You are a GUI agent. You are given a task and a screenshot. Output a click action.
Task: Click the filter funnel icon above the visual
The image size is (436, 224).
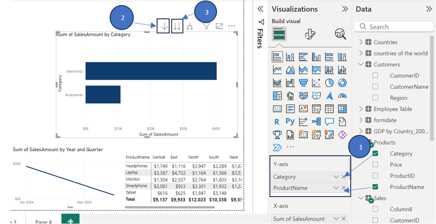tap(207, 26)
